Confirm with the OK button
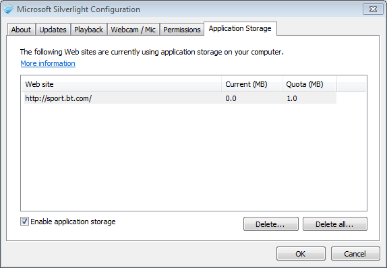Image resolution: width=387 pixels, height=268 pixels. [x=301, y=254]
